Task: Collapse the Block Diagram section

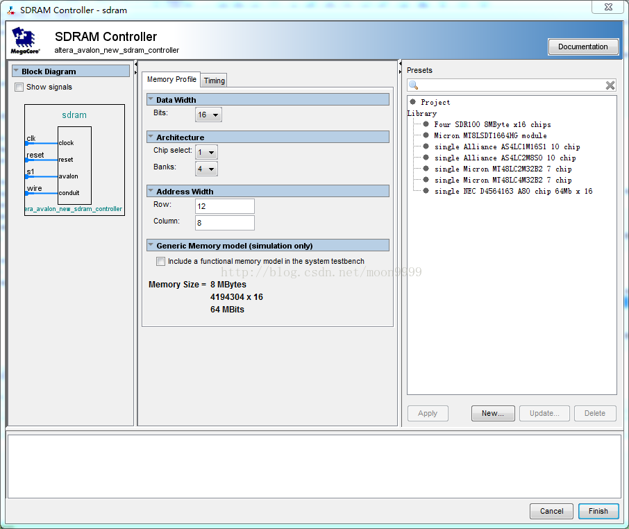Action: (16, 71)
